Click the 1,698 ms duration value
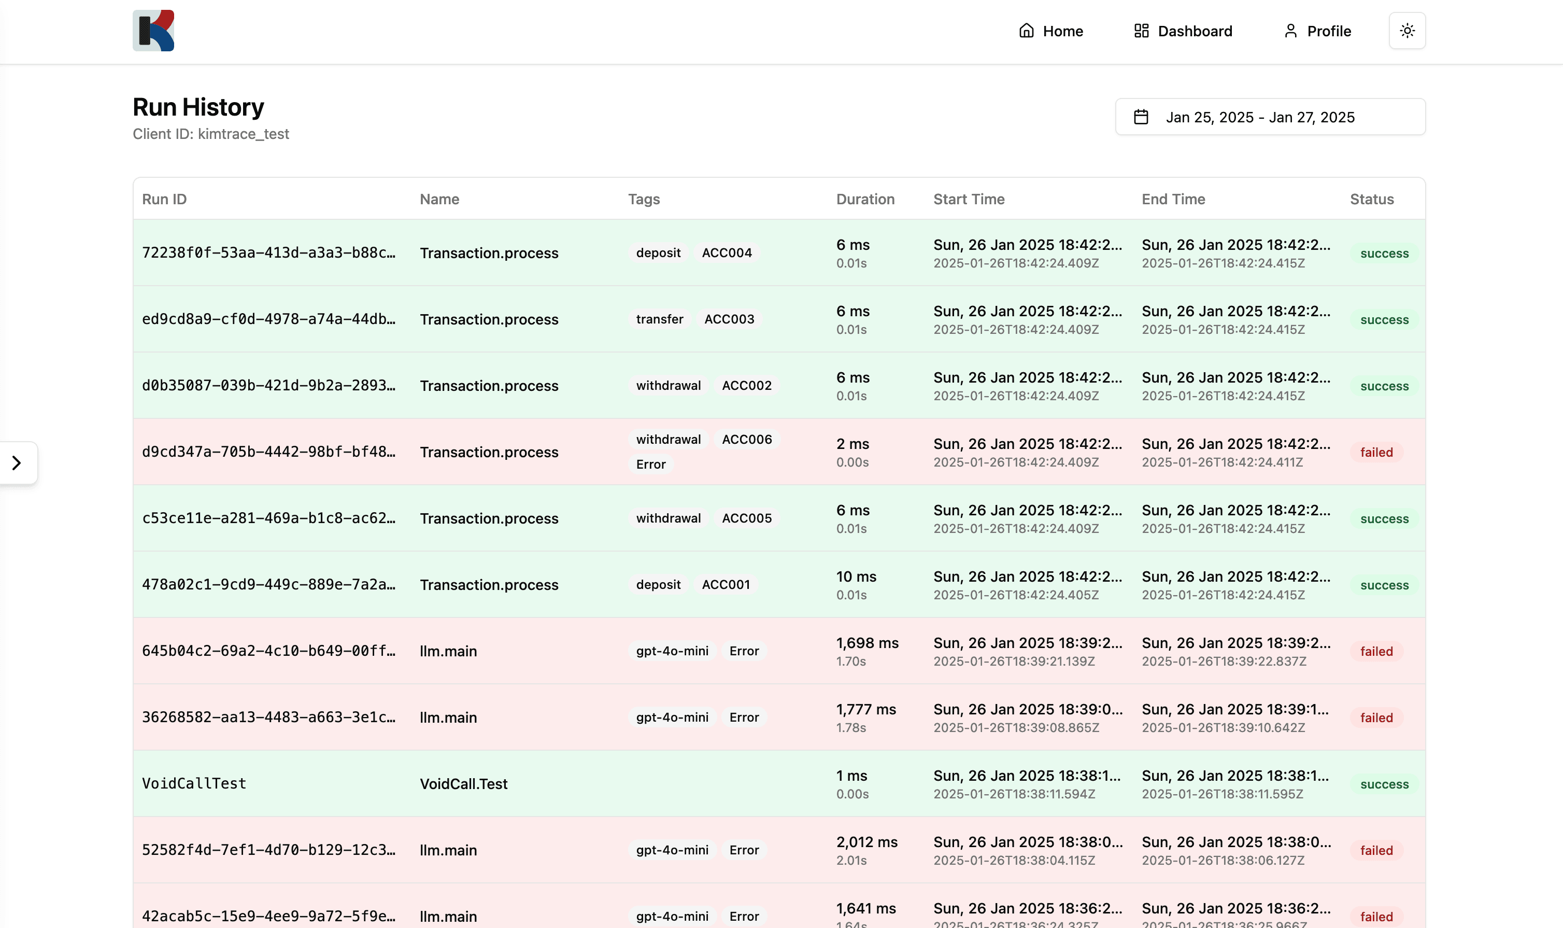Image resolution: width=1563 pixels, height=928 pixels. pyautogui.click(x=868, y=642)
